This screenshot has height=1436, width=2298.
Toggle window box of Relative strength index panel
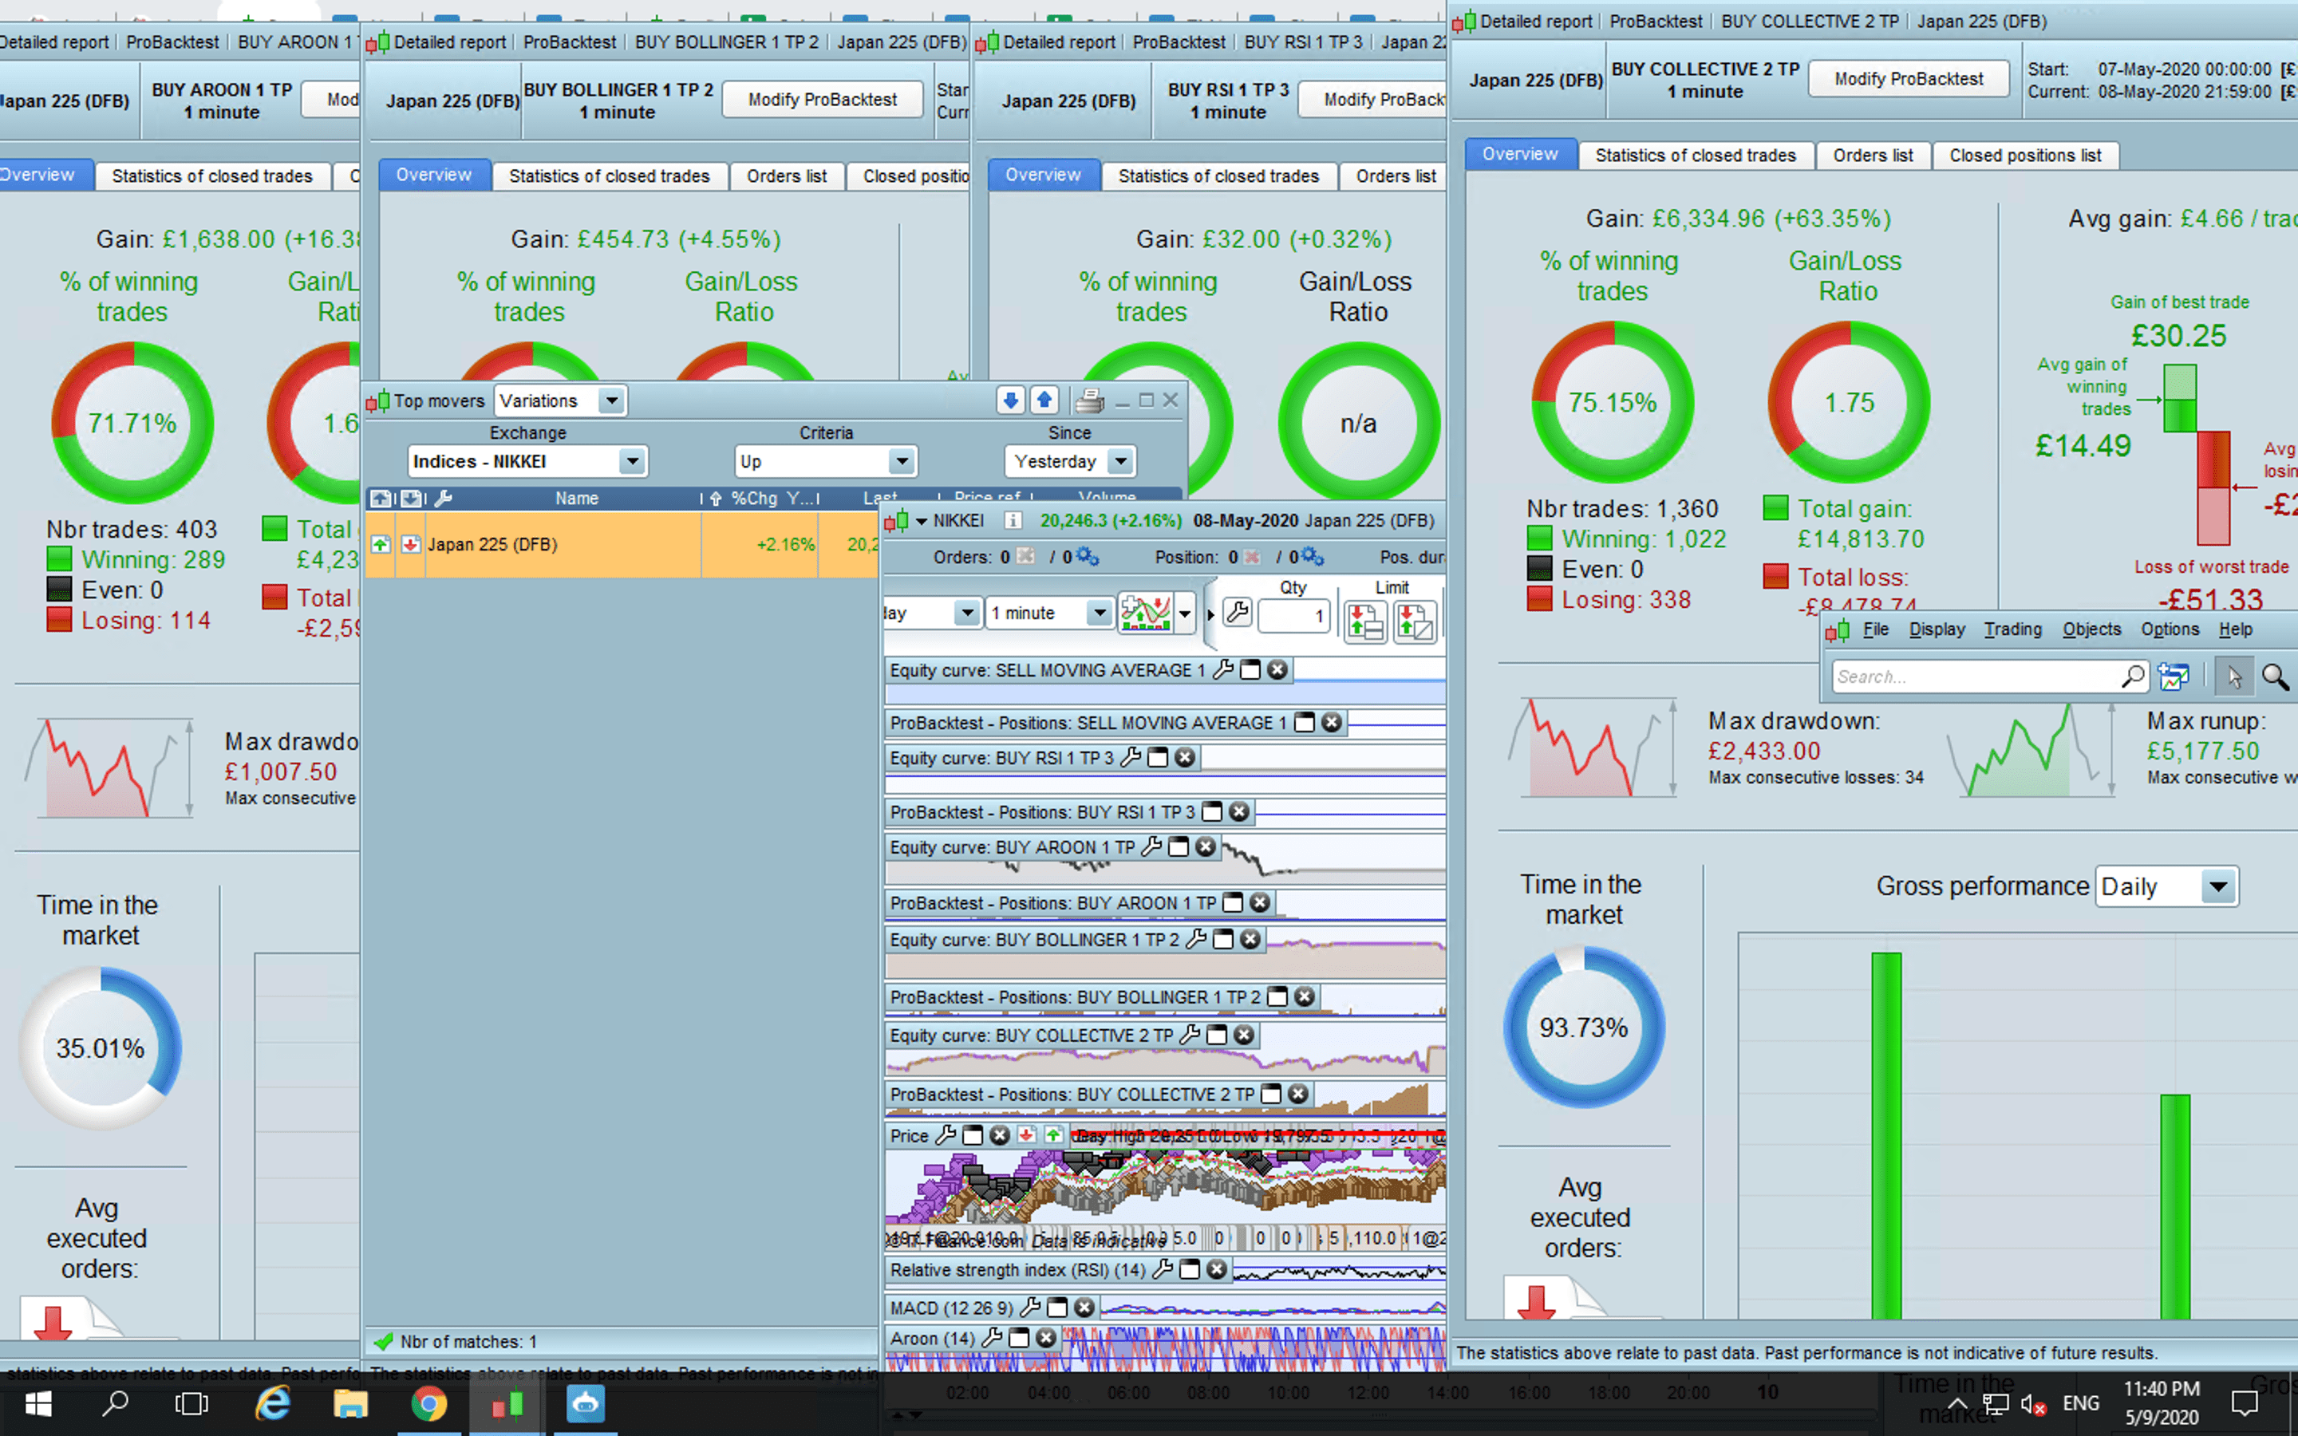[x=1189, y=1270]
